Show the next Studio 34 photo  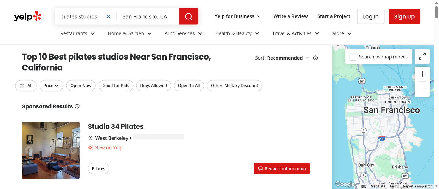73,150
